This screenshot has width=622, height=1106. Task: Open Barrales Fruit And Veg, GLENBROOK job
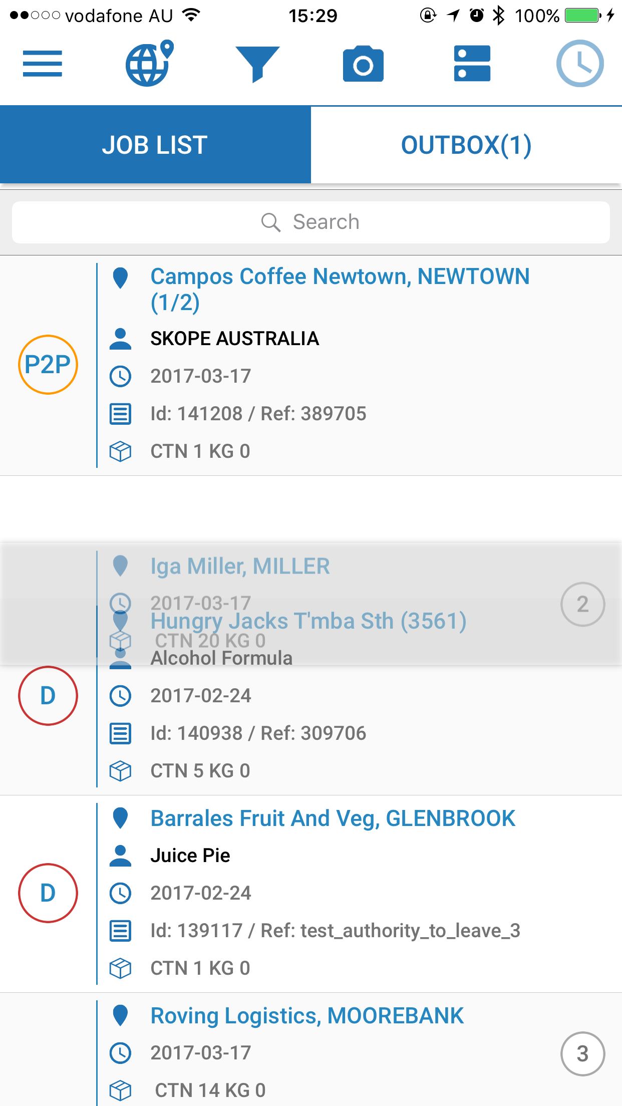click(x=333, y=818)
